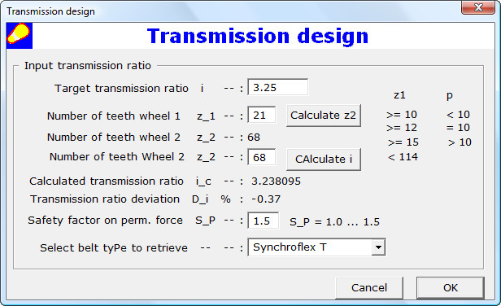Image resolution: width=501 pixels, height=306 pixels.
Task: Click the blue 'Transmission design' heading
Action: 258,36
